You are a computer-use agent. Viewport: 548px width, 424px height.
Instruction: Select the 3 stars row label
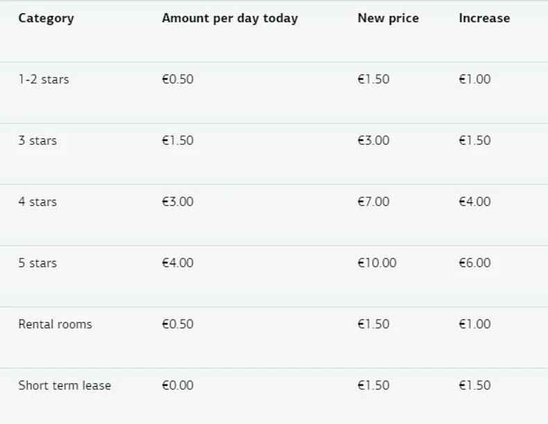37,141
